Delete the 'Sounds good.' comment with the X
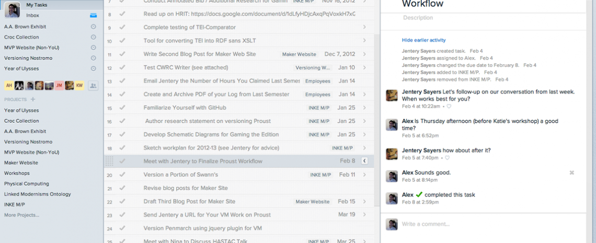Image resolution: width=596 pixels, height=243 pixels. 571,172
